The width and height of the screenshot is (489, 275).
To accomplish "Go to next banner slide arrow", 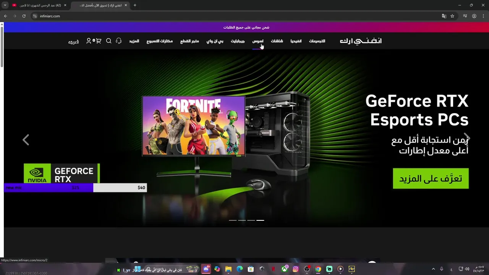I will point(466,138).
